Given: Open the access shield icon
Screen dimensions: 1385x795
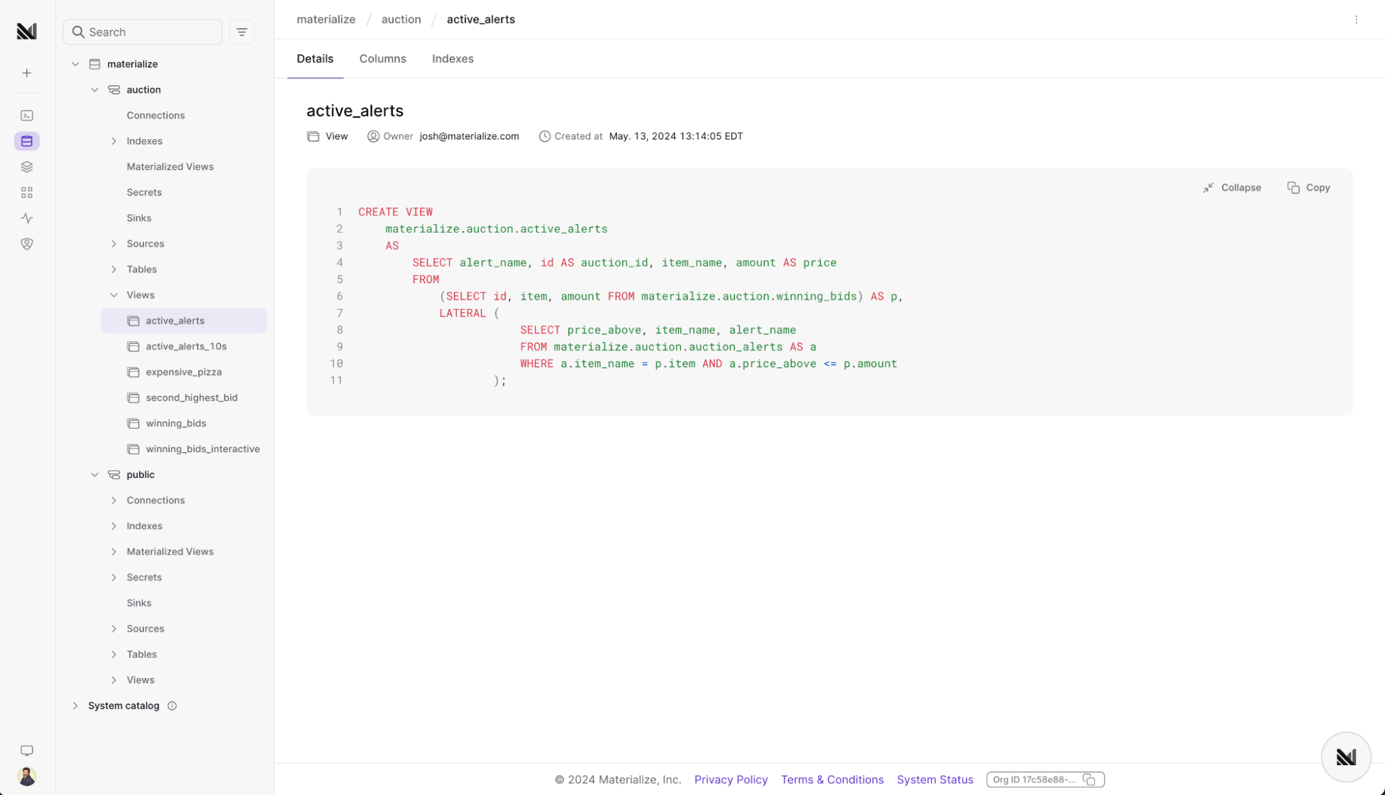Looking at the screenshot, I should [x=27, y=244].
